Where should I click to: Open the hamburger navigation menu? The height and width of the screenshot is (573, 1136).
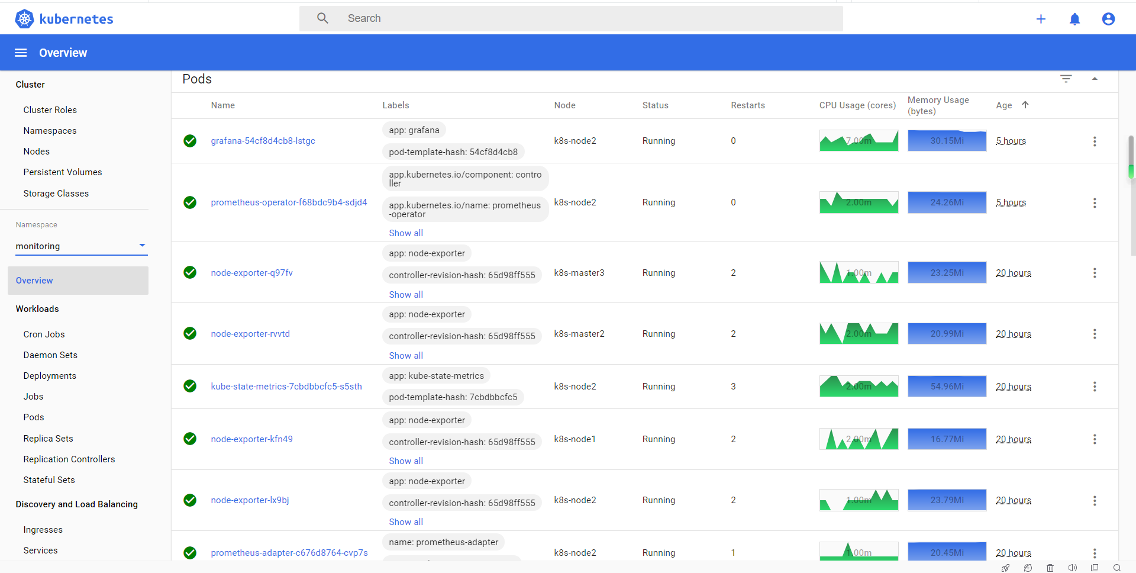click(21, 53)
